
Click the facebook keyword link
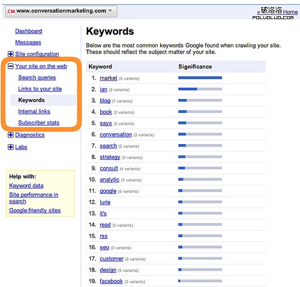[111, 281]
